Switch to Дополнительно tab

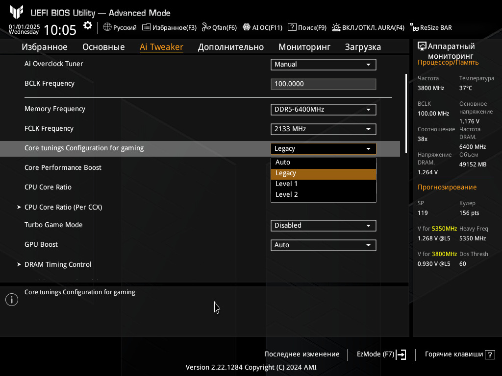pos(231,47)
